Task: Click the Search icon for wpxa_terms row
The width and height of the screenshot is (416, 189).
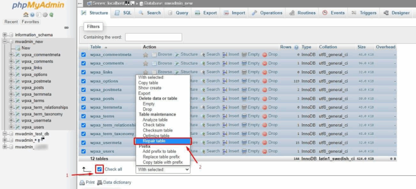Action: (x=204, y=116)
